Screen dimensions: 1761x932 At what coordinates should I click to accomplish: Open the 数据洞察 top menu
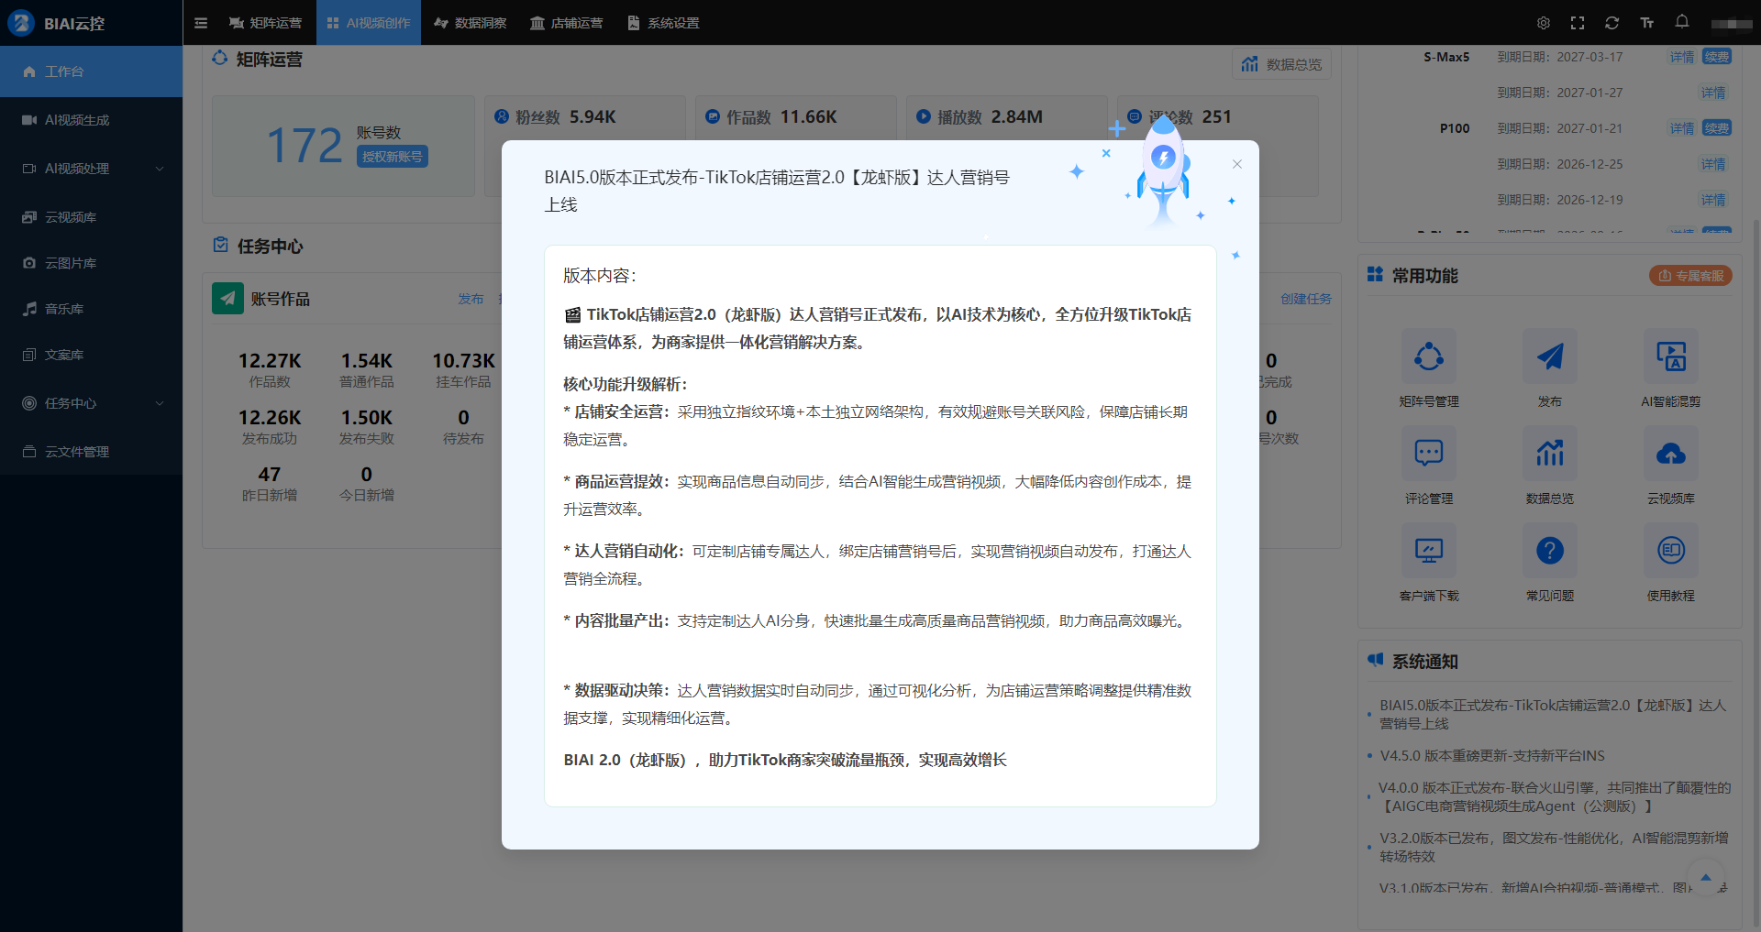tap(471, 23)
